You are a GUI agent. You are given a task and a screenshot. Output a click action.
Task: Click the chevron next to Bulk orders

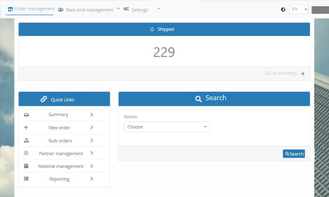92,140
